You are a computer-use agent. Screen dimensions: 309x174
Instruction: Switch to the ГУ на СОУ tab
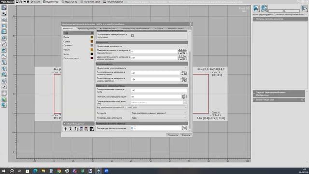coord(158,29)
